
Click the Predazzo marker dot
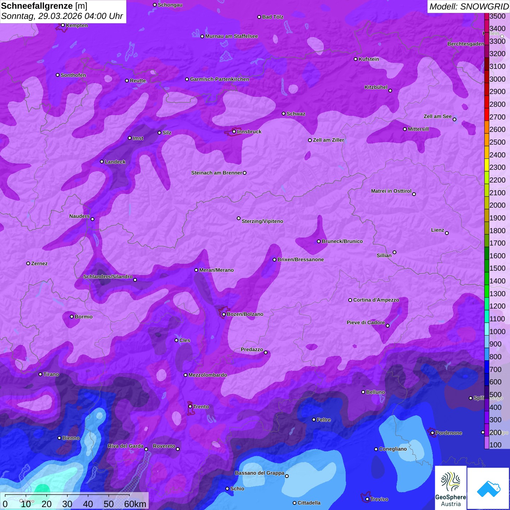(x=266, y=352)
